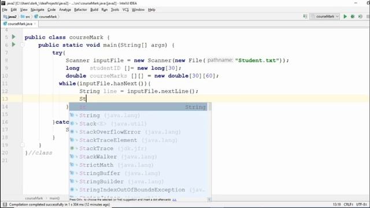The width and height of the screenshot is (370, 208).
Task: Click "Student.txt" string on line 8
Action: pyautogui.click(x=257, y=60)
